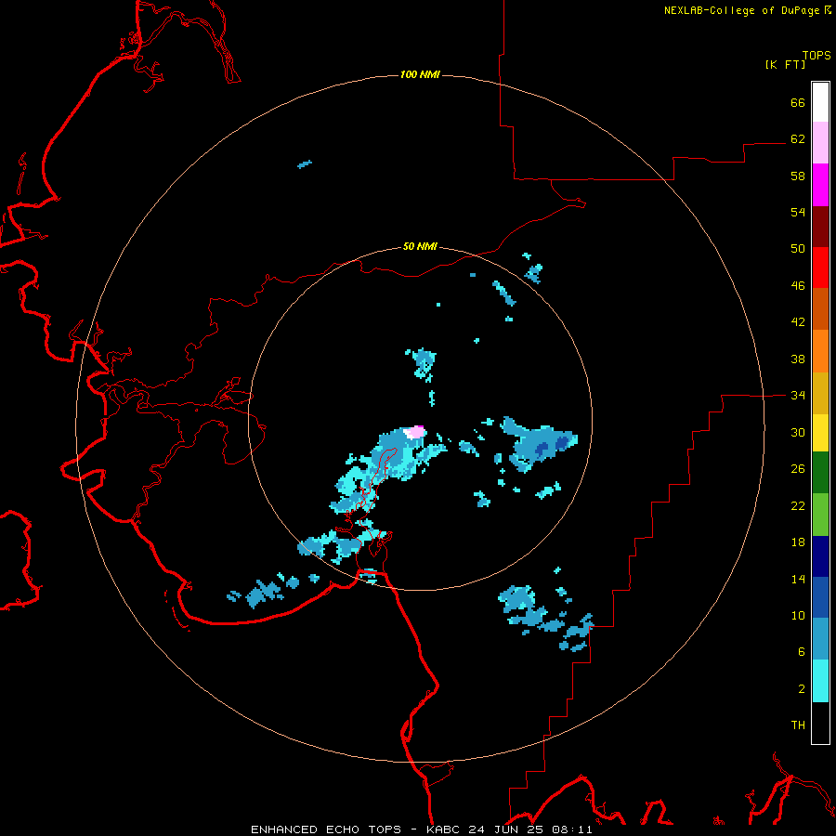Click the "58" legend value
This screenshot has width=836, height=836.
798,176
